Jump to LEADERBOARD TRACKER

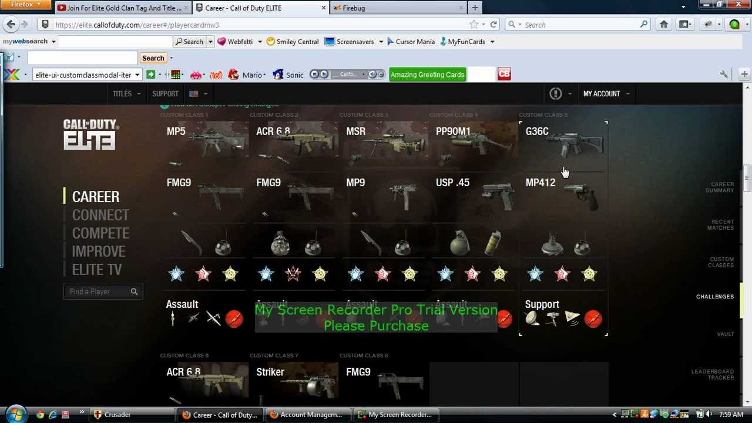click(x=713, y=374)
